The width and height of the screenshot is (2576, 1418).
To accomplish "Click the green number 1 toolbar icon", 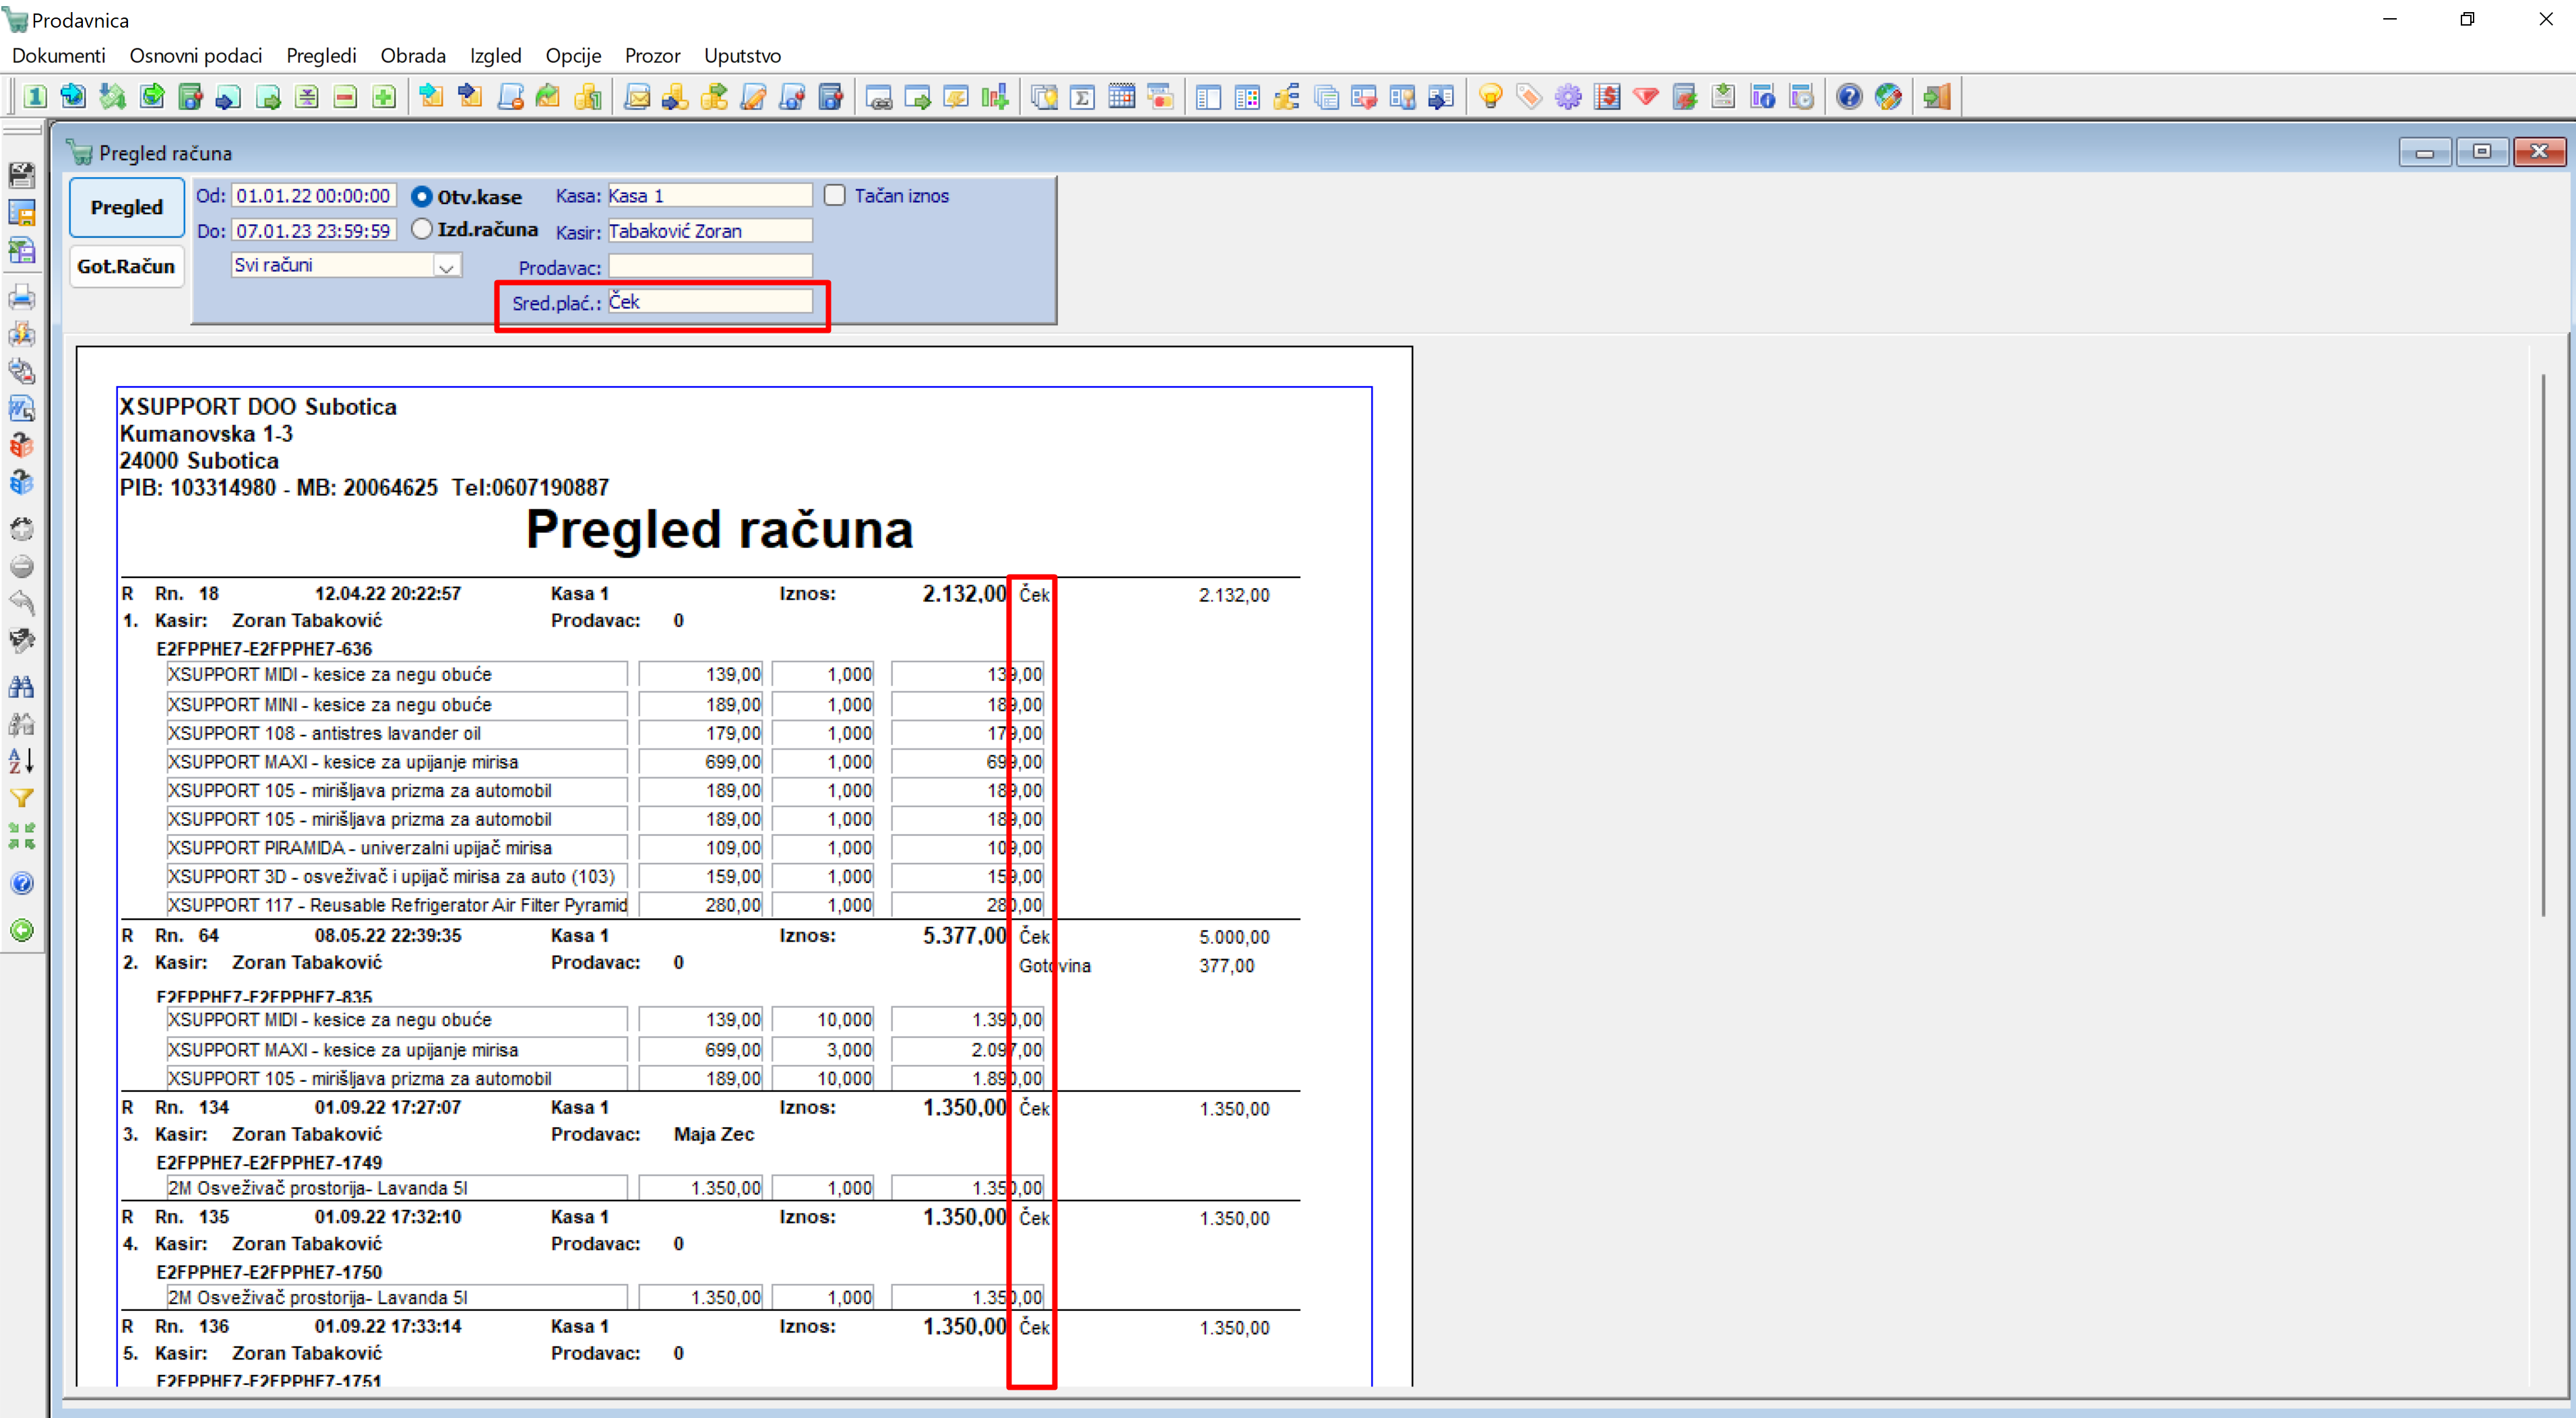I will point(35,97).
